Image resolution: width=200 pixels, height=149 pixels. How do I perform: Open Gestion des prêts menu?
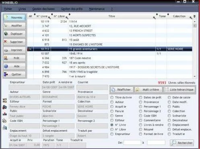pos(72,9)
